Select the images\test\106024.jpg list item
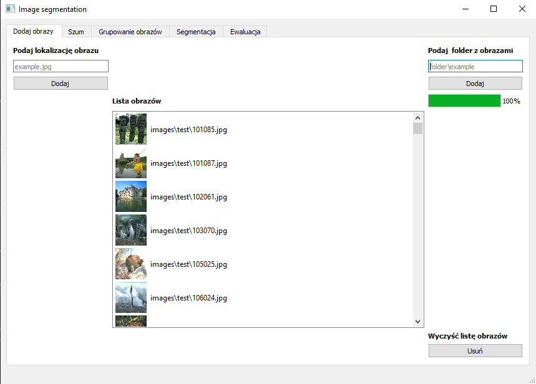 point(188,297)
